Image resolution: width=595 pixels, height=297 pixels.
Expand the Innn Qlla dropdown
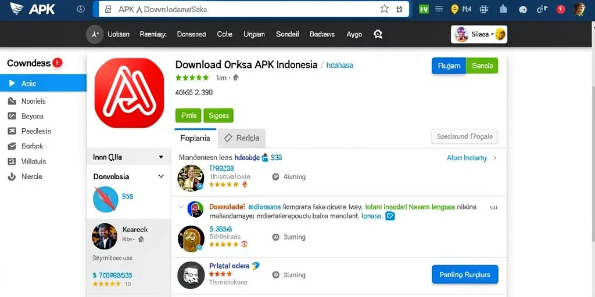tap(128, 157)
